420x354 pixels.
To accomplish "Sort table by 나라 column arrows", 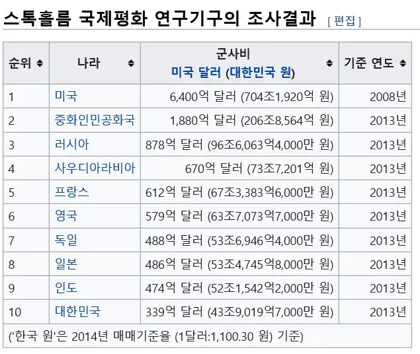I will click(131, 63).
